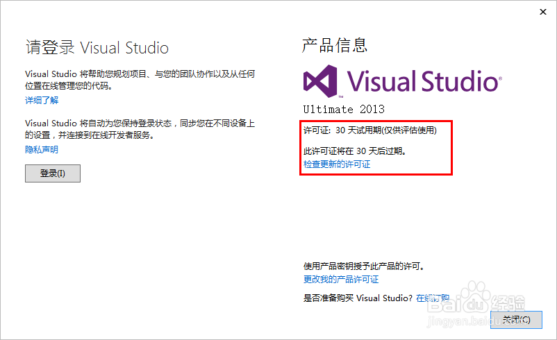Select the 产品信息 heading text
557x340 pixels.
(x=335, y=46)
